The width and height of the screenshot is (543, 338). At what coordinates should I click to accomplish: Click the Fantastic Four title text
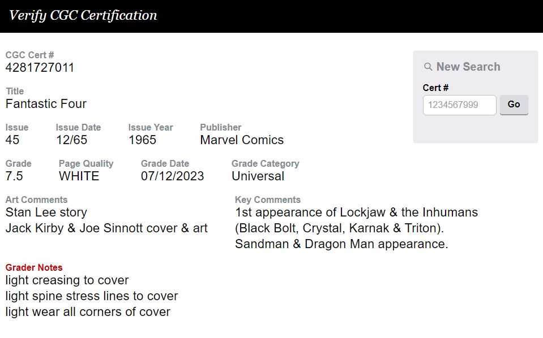pyautogui.click(x=46, y=104)
